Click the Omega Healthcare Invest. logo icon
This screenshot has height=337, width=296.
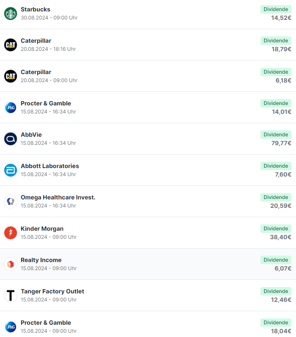click(x=11, y=202)
